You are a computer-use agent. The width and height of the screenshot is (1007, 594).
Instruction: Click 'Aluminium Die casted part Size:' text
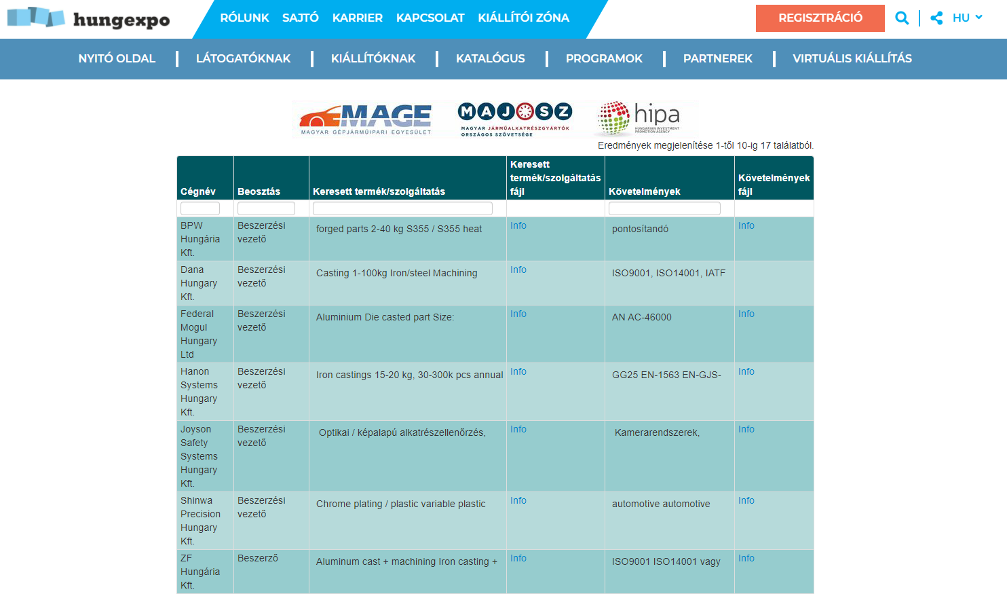tap(385, 317)
